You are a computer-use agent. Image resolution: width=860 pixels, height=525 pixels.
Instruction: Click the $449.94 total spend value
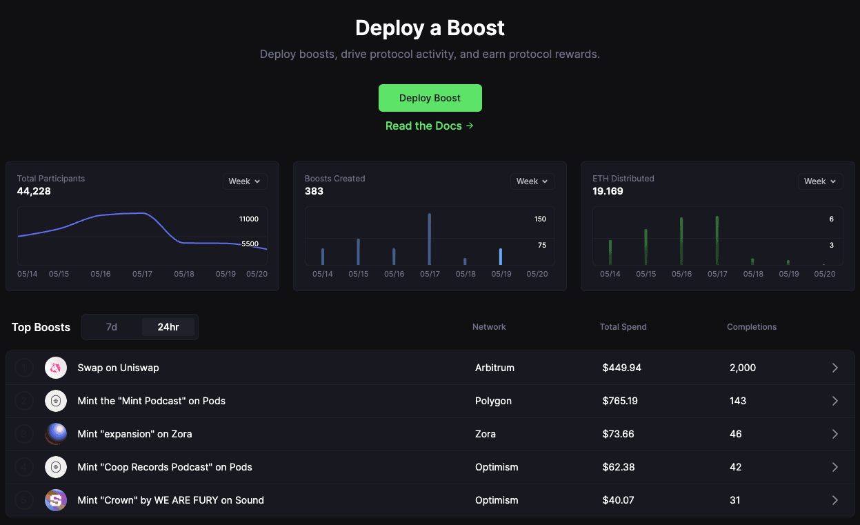[x=622, y=368]
